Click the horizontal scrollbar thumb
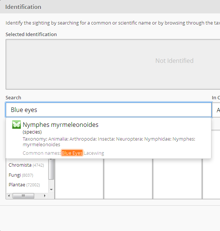Screen dimensions: 220x231 coord(23,196)
